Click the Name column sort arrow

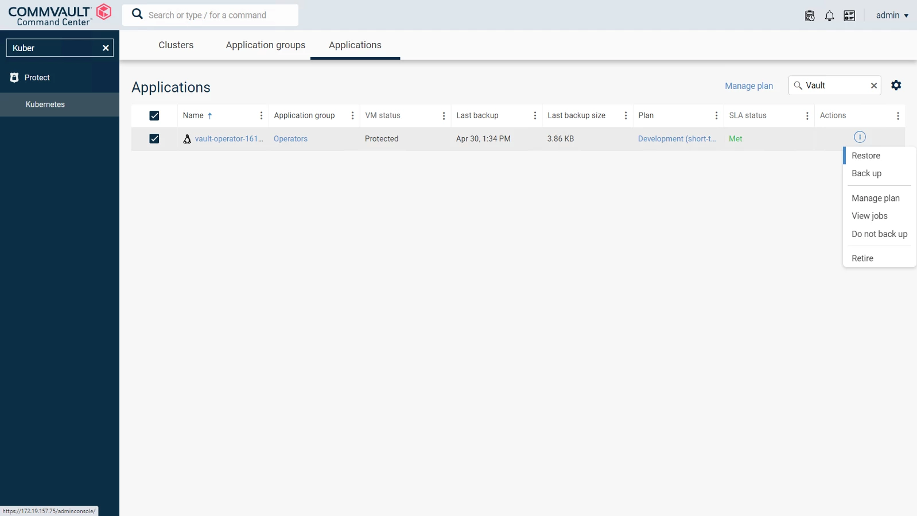tap(210, 116)
